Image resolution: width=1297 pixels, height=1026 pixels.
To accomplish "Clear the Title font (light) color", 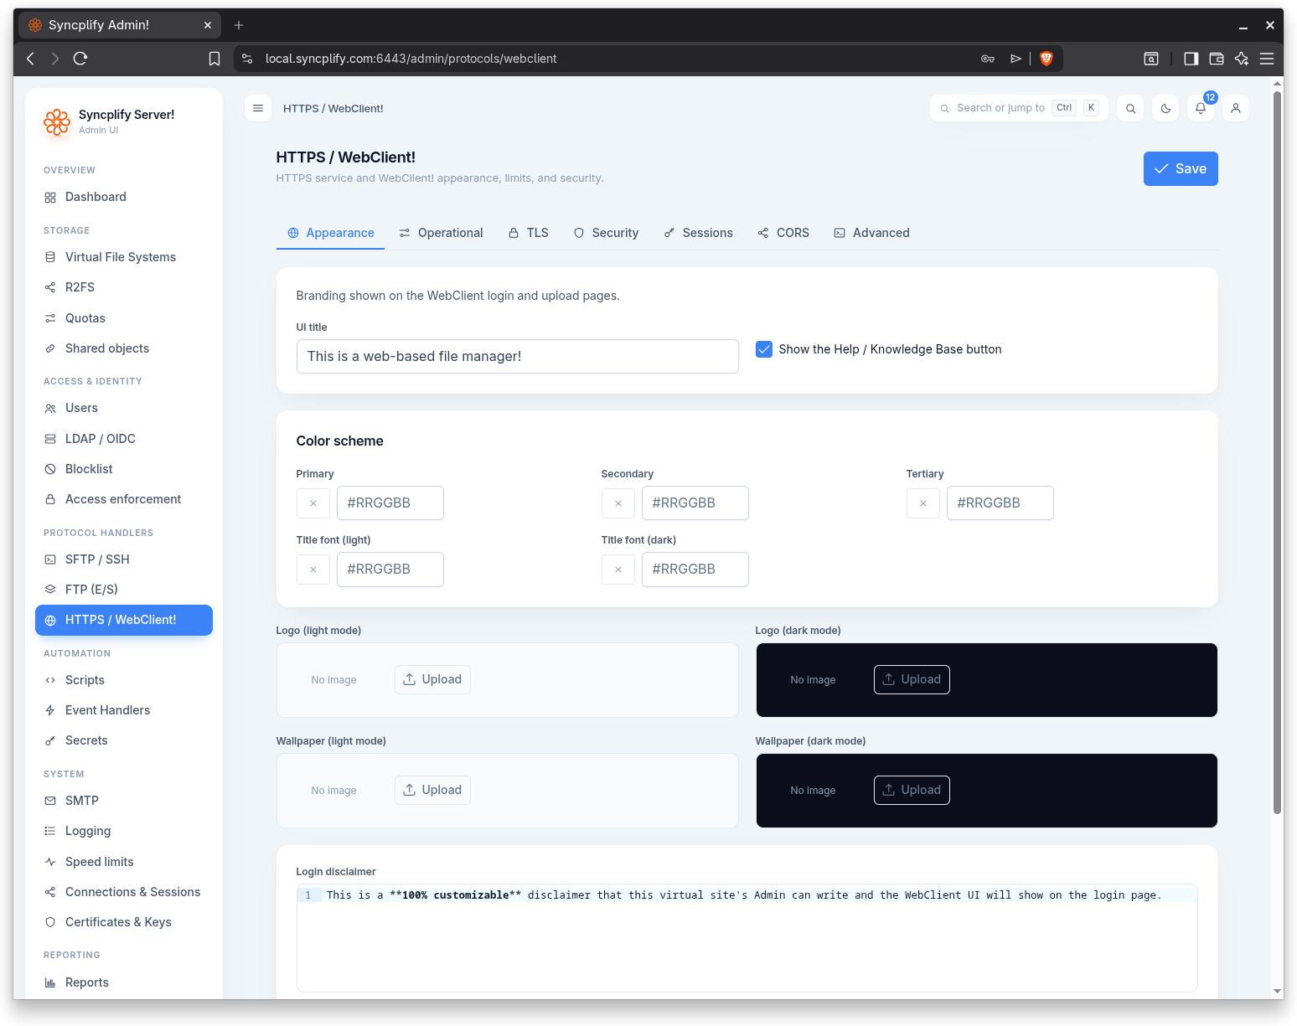I will [313, 570].
